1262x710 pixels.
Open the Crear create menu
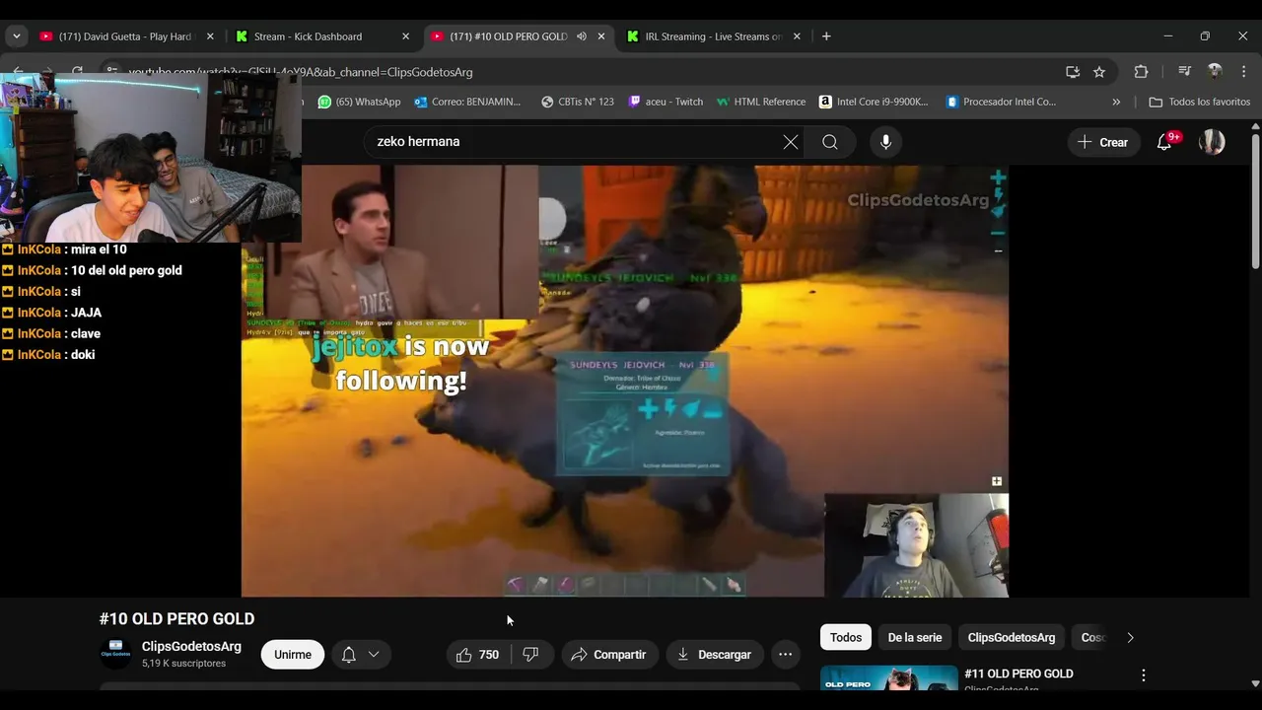pos(1103,142)
